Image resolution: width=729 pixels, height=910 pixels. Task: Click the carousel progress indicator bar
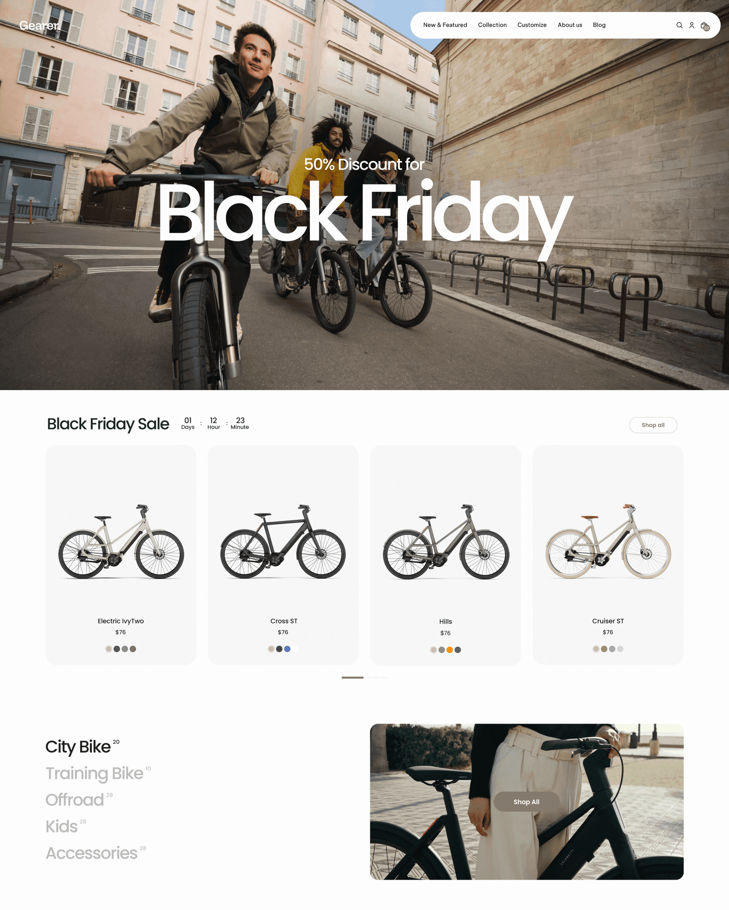(364, 678)
